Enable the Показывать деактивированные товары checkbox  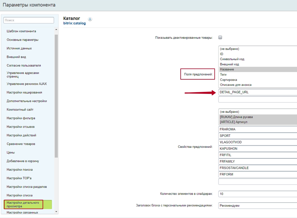pyautogui.click(x=220, y=37)
